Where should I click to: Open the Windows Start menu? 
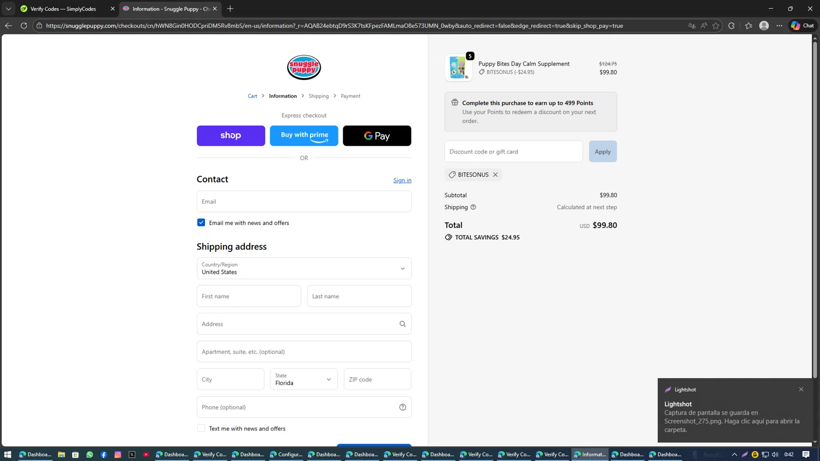coord(8,454)
